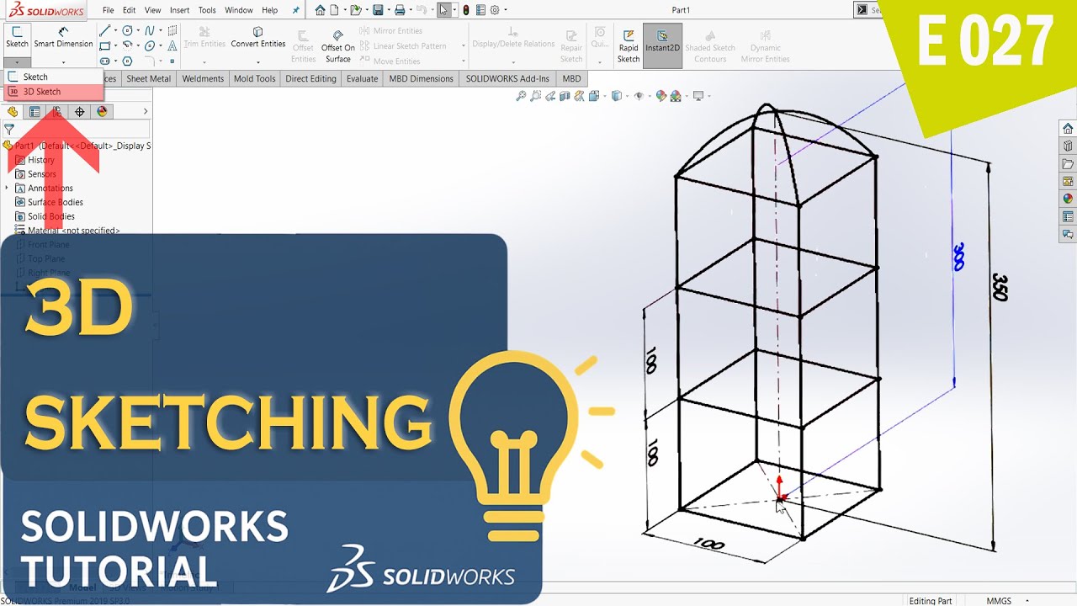Open the Insert menu
The image size is (1077, 606).
click(x=179, y=10)
